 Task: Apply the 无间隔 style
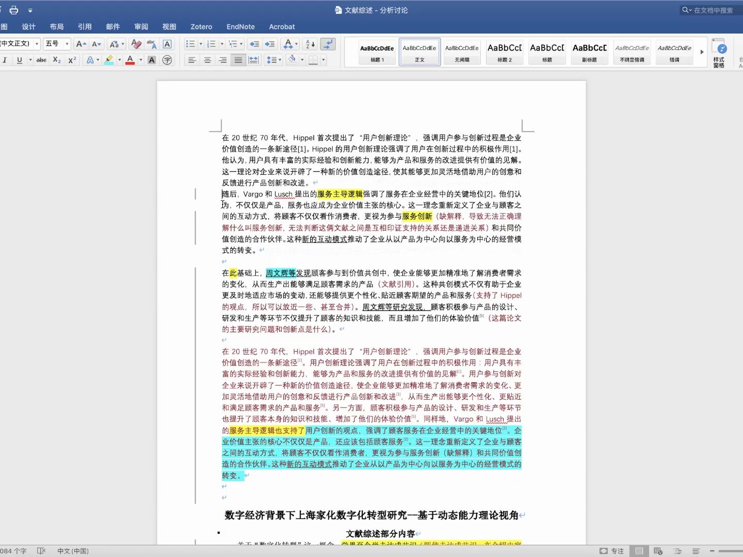pyautogui.click(x=462, y=52)
